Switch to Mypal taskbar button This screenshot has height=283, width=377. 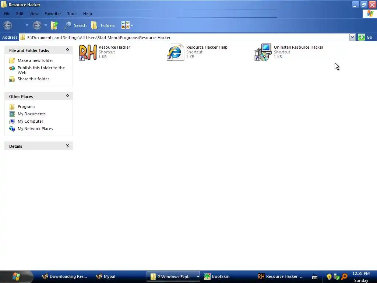click(x=106, y=276)
